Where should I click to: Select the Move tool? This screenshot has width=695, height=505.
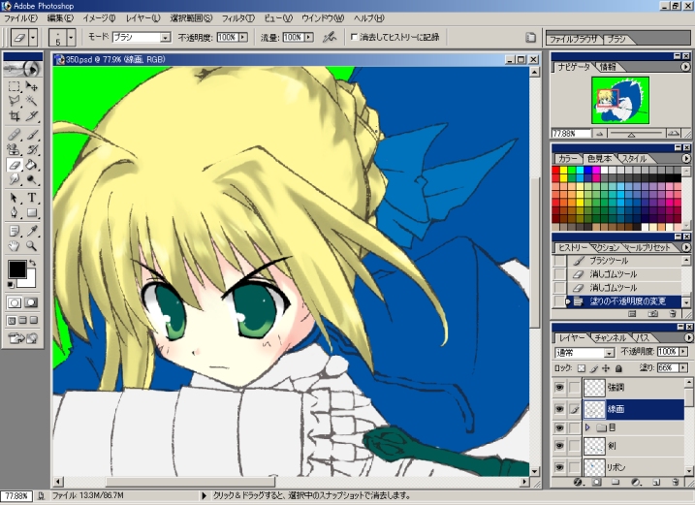31,86
